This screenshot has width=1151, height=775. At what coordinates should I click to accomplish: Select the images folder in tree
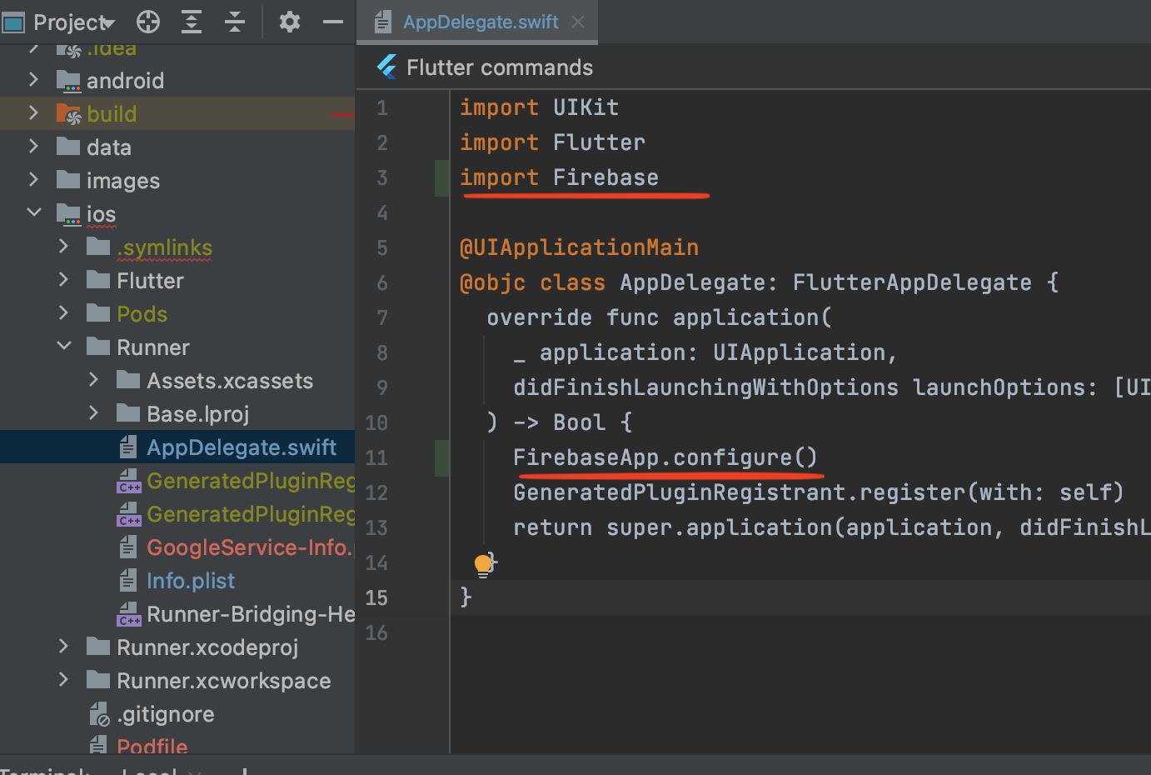[x=123, y=181]
